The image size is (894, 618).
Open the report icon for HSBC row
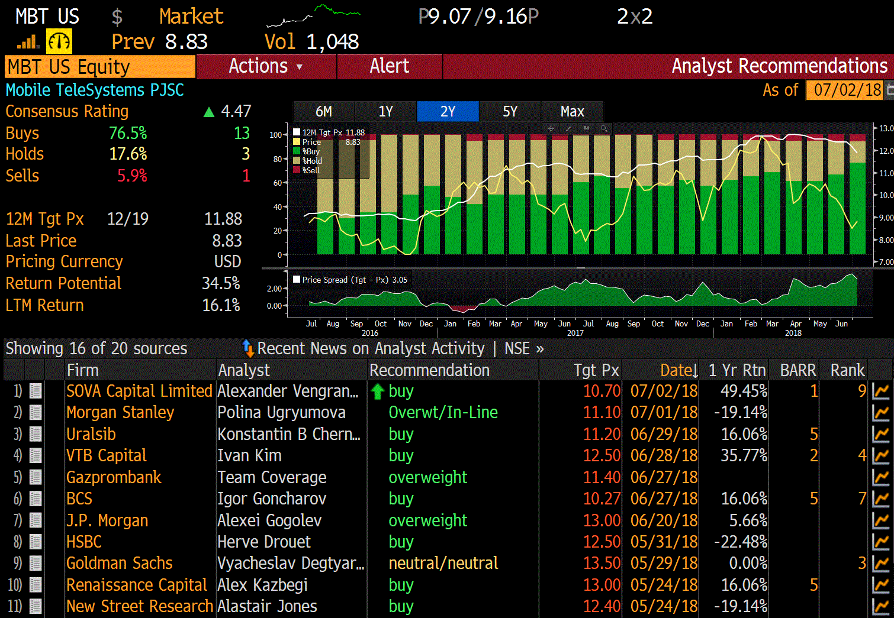[36, 542]
